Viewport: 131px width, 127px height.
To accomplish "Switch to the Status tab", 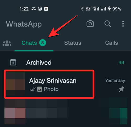I will click(x=73, y=43).
